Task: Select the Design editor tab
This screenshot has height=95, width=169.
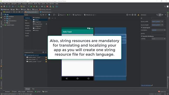Action: [x=28, y=89]
